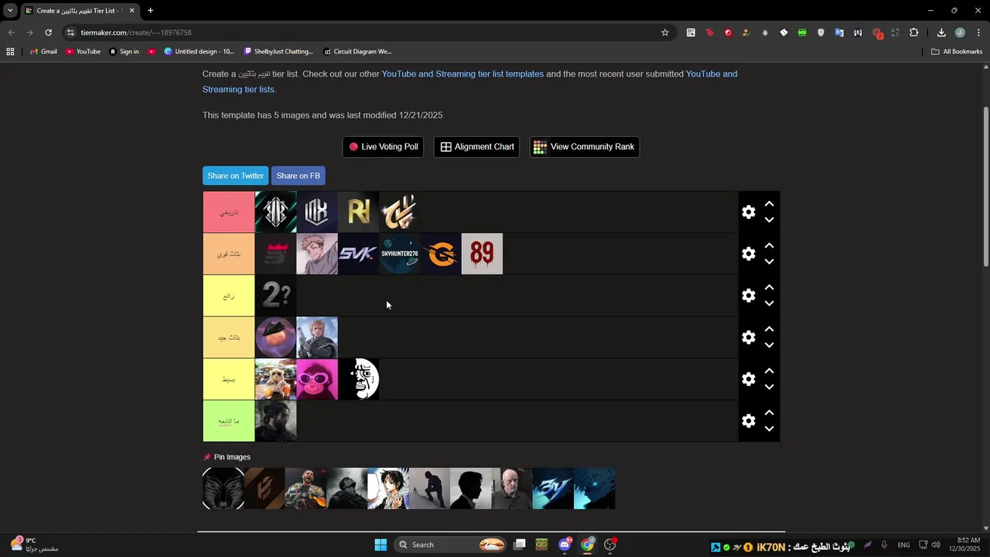This screenshot has height=557, width=990.
Task: Move the light-green bottom tier row up
Action: (x=769, y=413)
